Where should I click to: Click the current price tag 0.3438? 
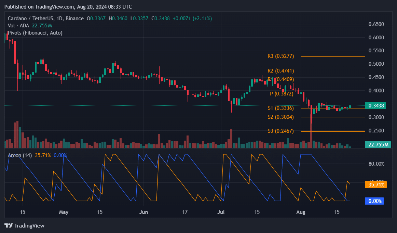(375, 105)
